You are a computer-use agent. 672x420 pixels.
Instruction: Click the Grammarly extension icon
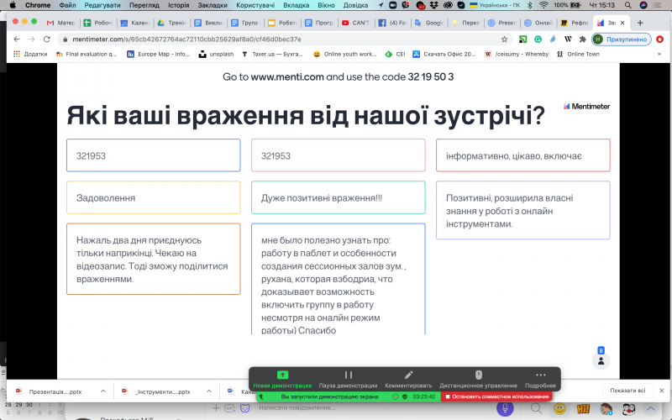(538, 39)
